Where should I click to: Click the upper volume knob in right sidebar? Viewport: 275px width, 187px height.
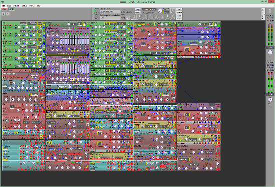270,52
